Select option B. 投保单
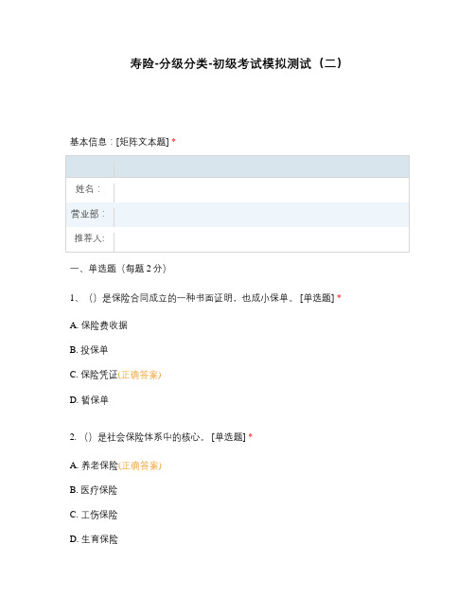The width and height of the screenshot is (475, 614). [89, 350]
